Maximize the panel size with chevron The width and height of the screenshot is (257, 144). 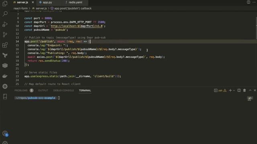250,90
